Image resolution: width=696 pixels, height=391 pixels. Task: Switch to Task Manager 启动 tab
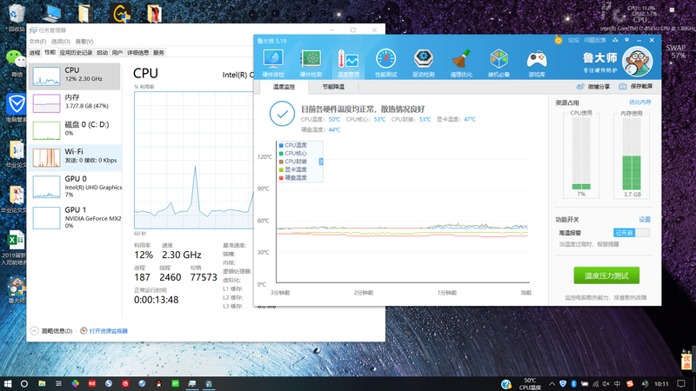pyautogui.click(x=102, y=53)
